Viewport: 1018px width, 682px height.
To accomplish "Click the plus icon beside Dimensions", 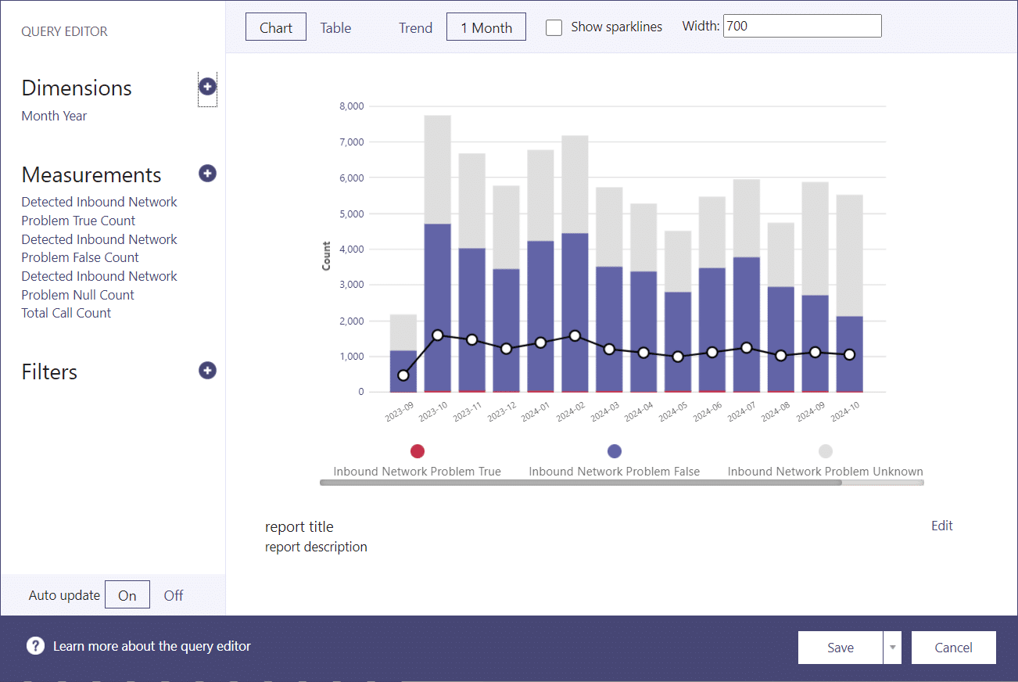I will pos(207,87).
